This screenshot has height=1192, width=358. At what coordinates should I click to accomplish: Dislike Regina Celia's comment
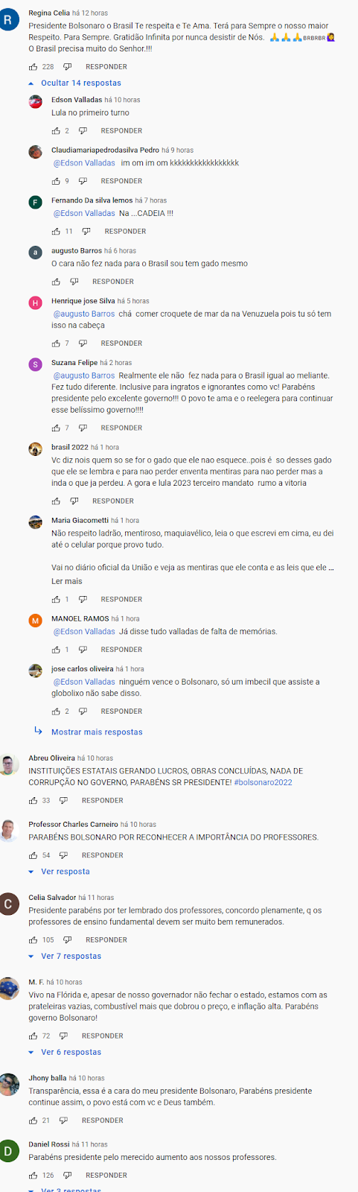tap(68, 67)
